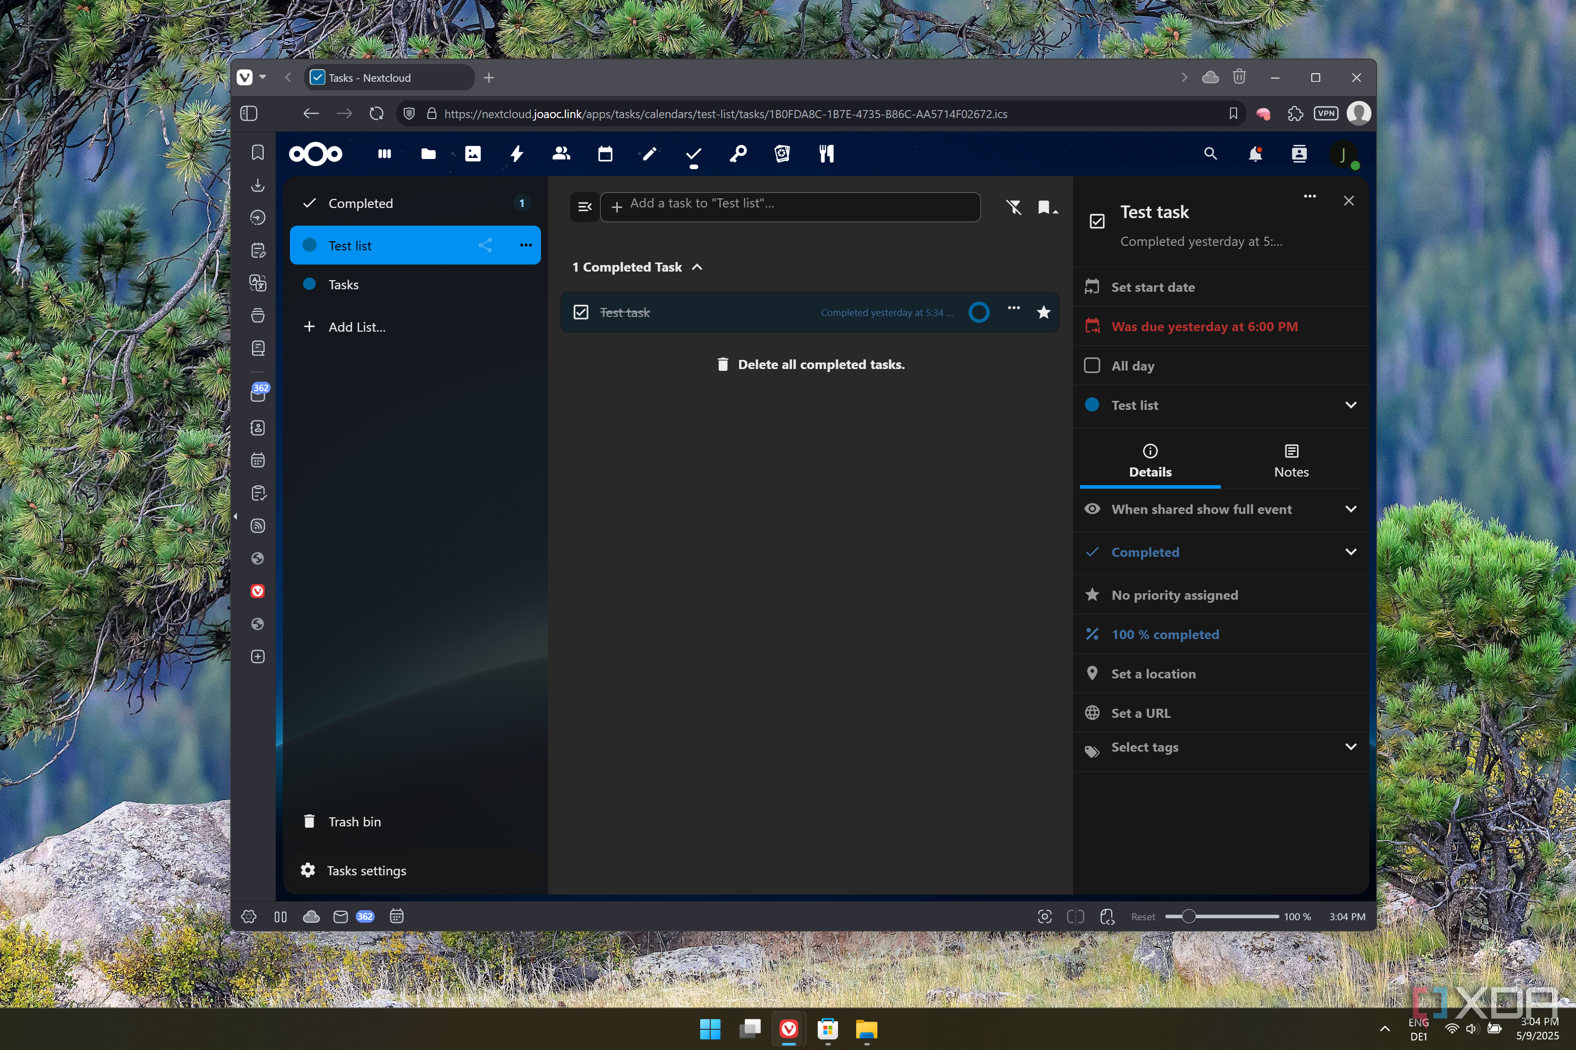Click Add List… in sidebar
Screen dimensions: 1576x1050
coord(415,327)
